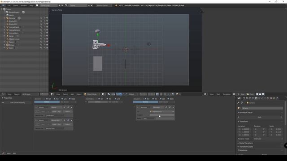Select the scale manipulator icon
287x161 pixels.
(x=126, y=94)
